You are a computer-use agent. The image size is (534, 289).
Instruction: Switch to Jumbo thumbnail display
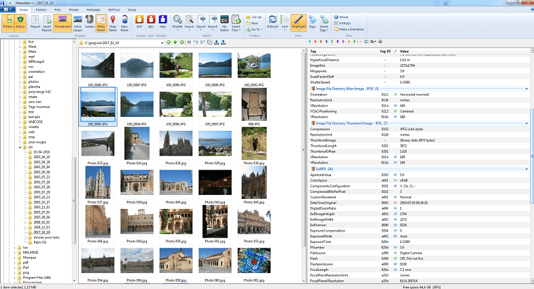[89, 23]
